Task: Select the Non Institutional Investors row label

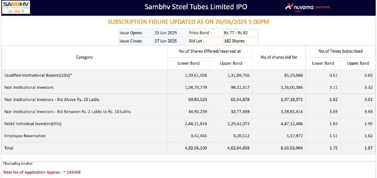Action: coord(29,87)
